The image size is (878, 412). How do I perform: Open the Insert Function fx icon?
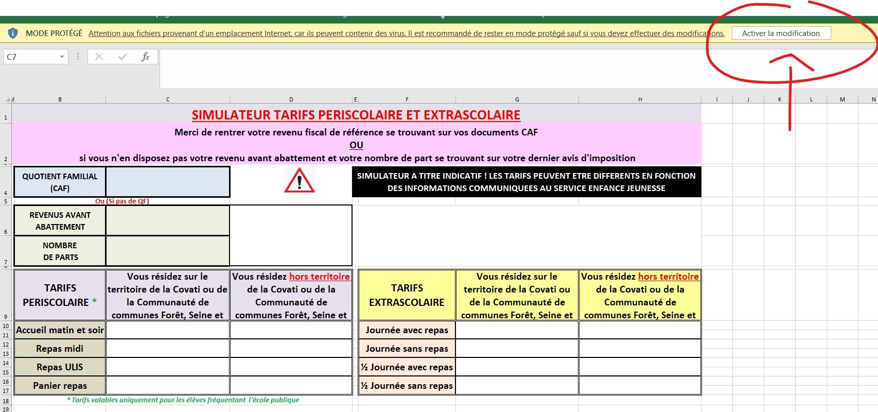point(145,57)
